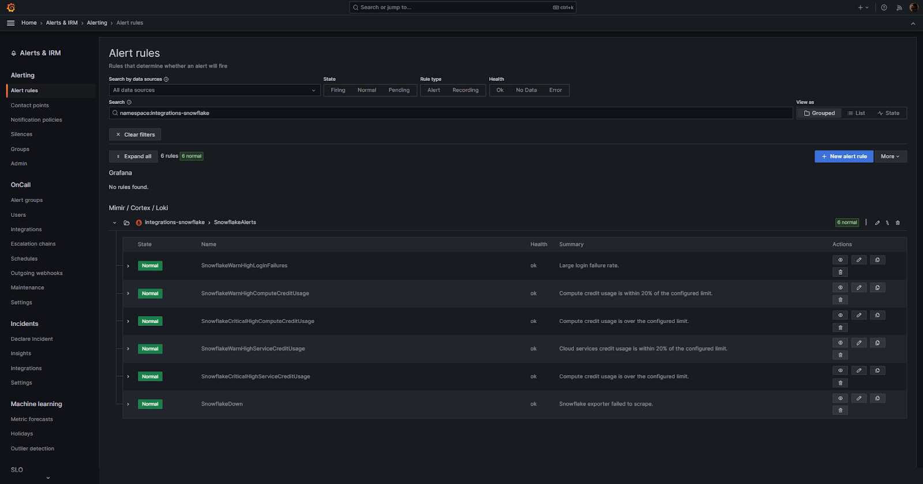This screenshot has height=484, width=923.
Task: Open Escalation chains in the sidebar
Action: pos(33,244)
